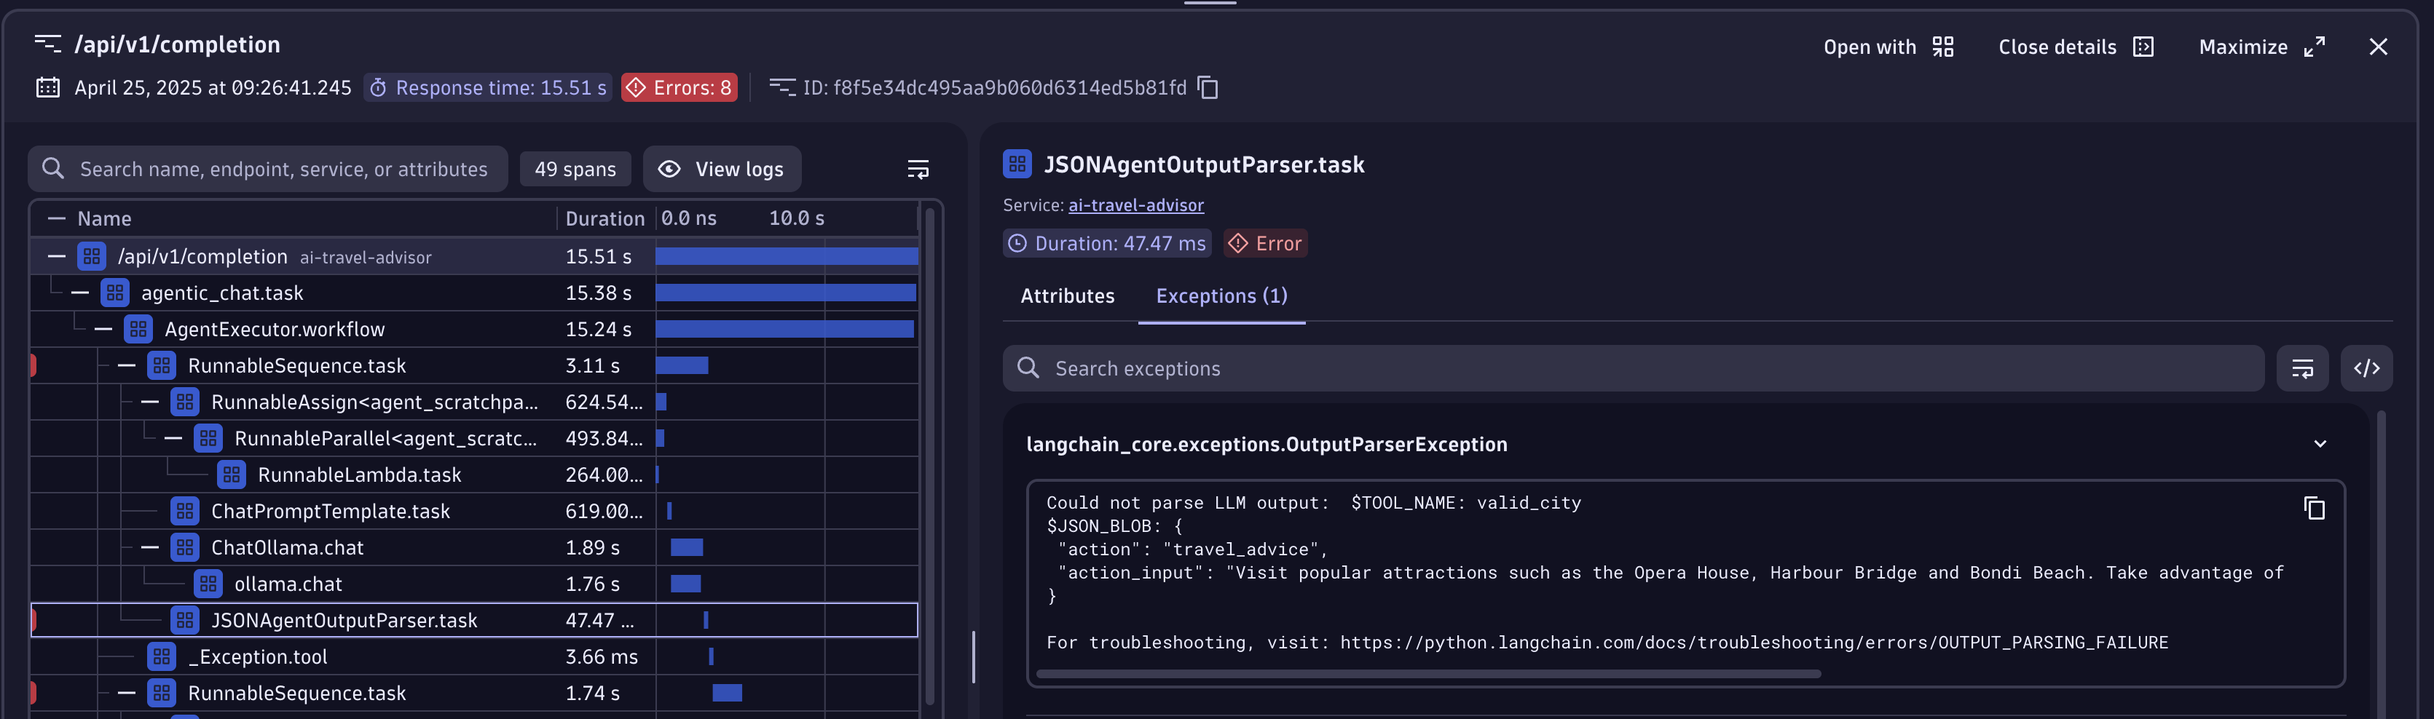Copy the exception message text
Viewport: 2434px width, 719px height.
pyautogui.click(x=2313, y=509)
